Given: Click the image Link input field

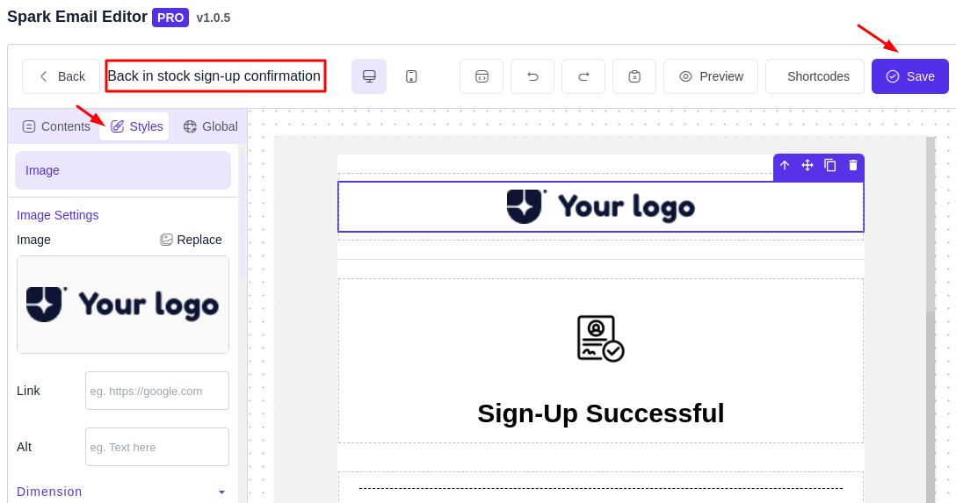Looking at the screenshot, I should point(157,391).
